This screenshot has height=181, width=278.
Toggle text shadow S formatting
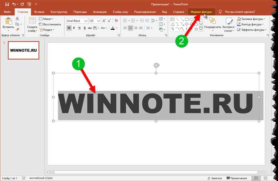click(x=85, y=28)
